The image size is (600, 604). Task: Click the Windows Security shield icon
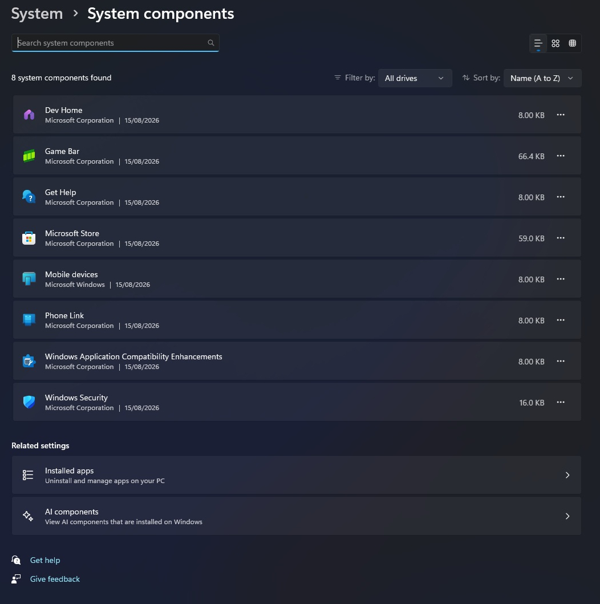pyautogui.click(x=29, y=402)
